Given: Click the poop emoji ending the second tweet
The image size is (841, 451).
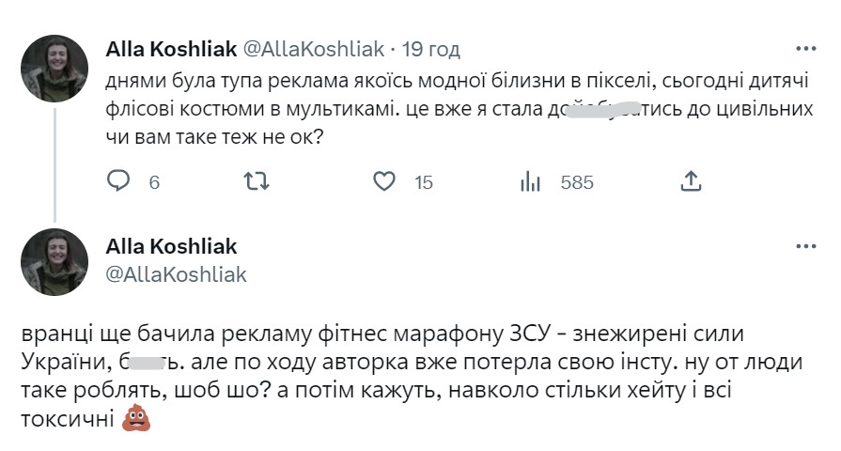Looking at the screenshot, I should pyautogui.click(x=136, y=423).
